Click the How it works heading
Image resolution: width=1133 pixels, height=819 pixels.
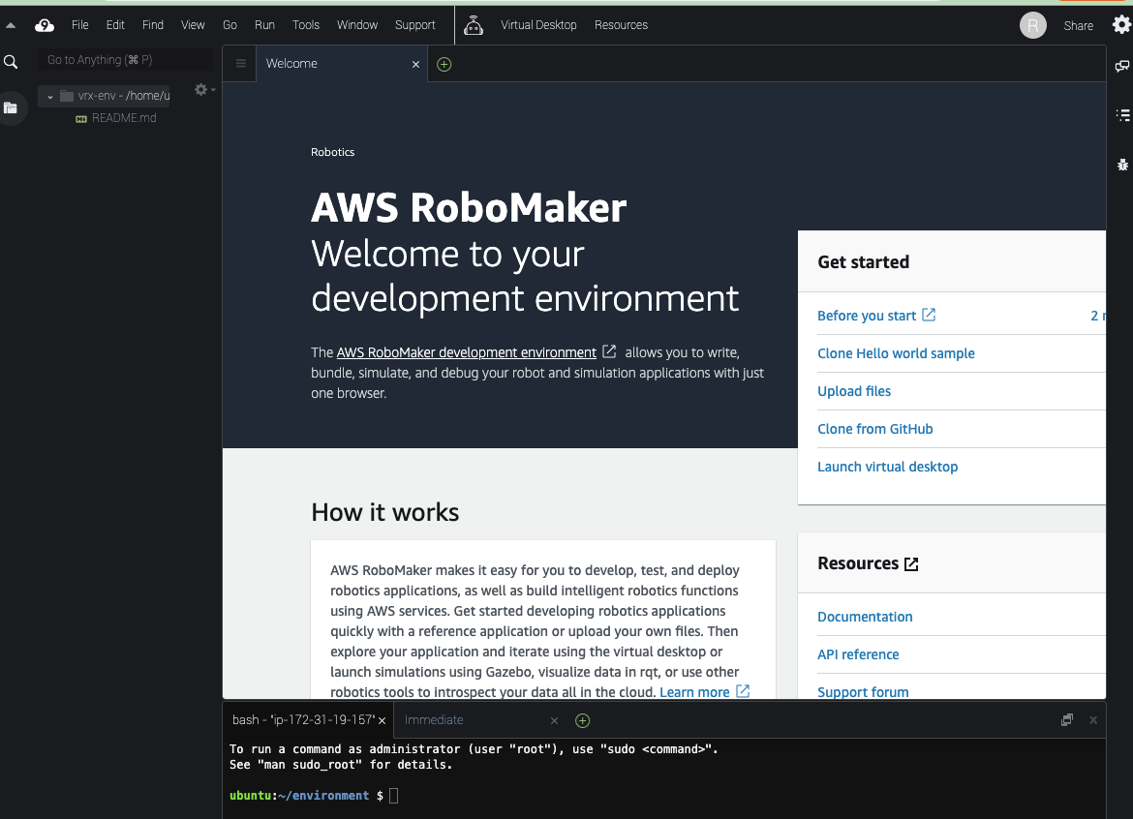385,512
